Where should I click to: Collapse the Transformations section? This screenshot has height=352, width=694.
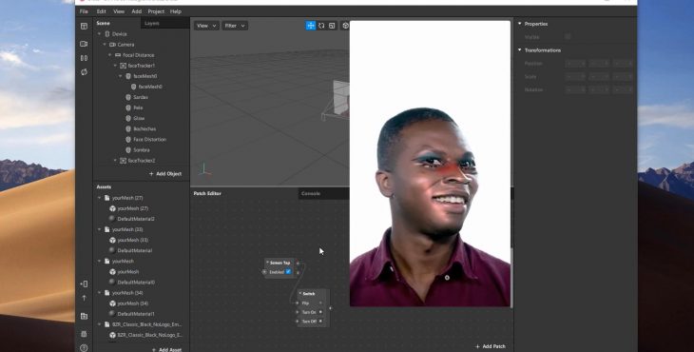pos(520,50)
